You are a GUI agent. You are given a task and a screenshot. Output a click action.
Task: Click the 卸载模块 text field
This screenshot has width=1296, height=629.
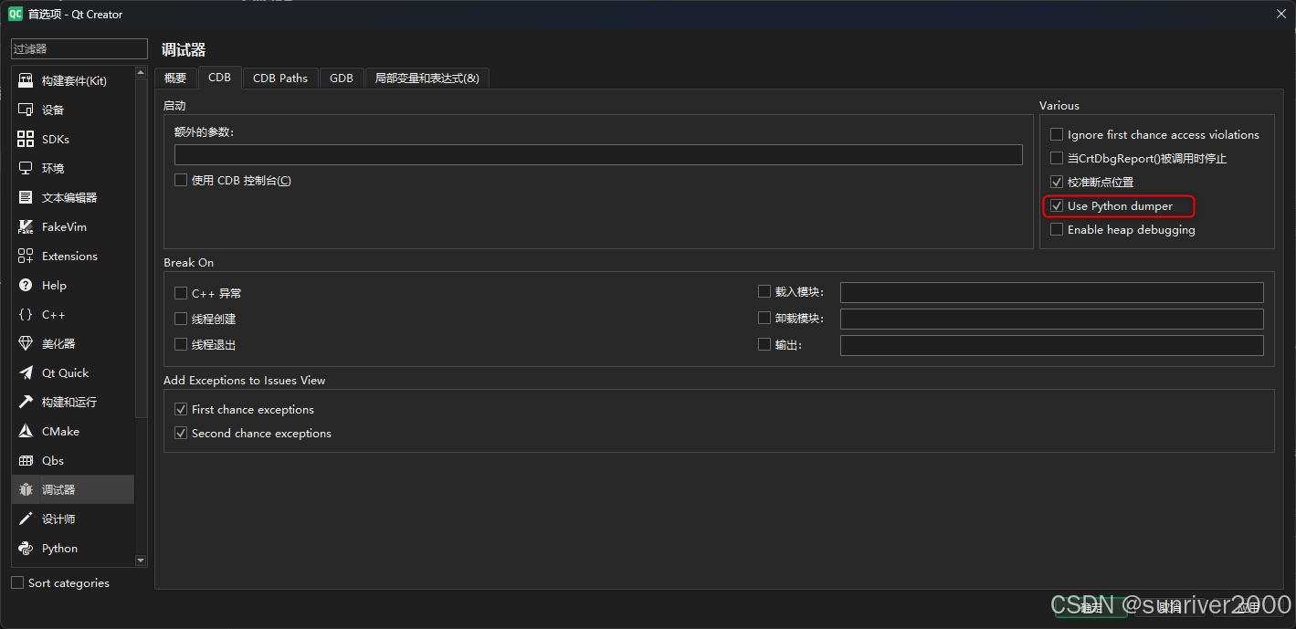tap(1052, 319)
